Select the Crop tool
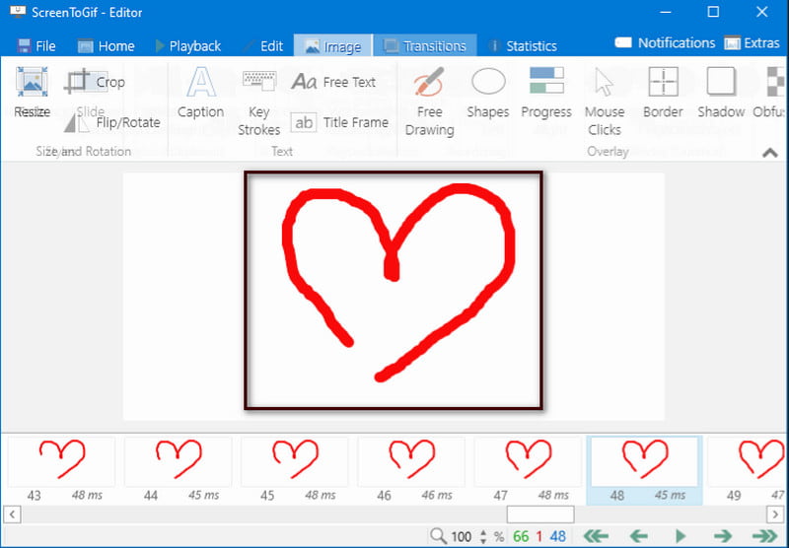789x548 pixels. pos(95,82)
